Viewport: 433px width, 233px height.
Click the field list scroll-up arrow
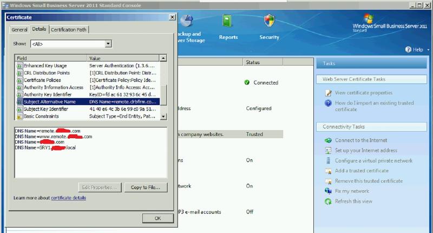[163, 58]
